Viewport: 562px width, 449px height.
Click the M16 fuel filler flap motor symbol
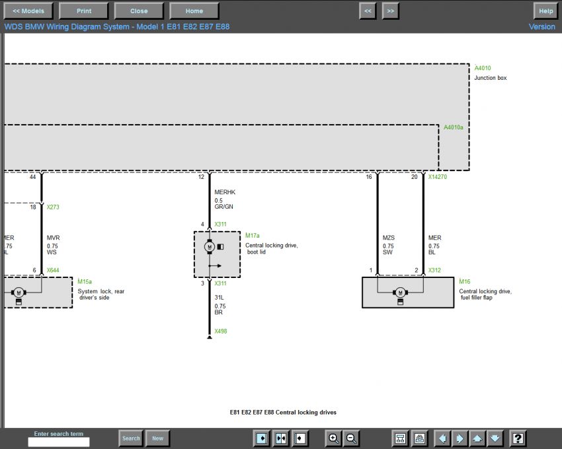click(x=401, y=293)
